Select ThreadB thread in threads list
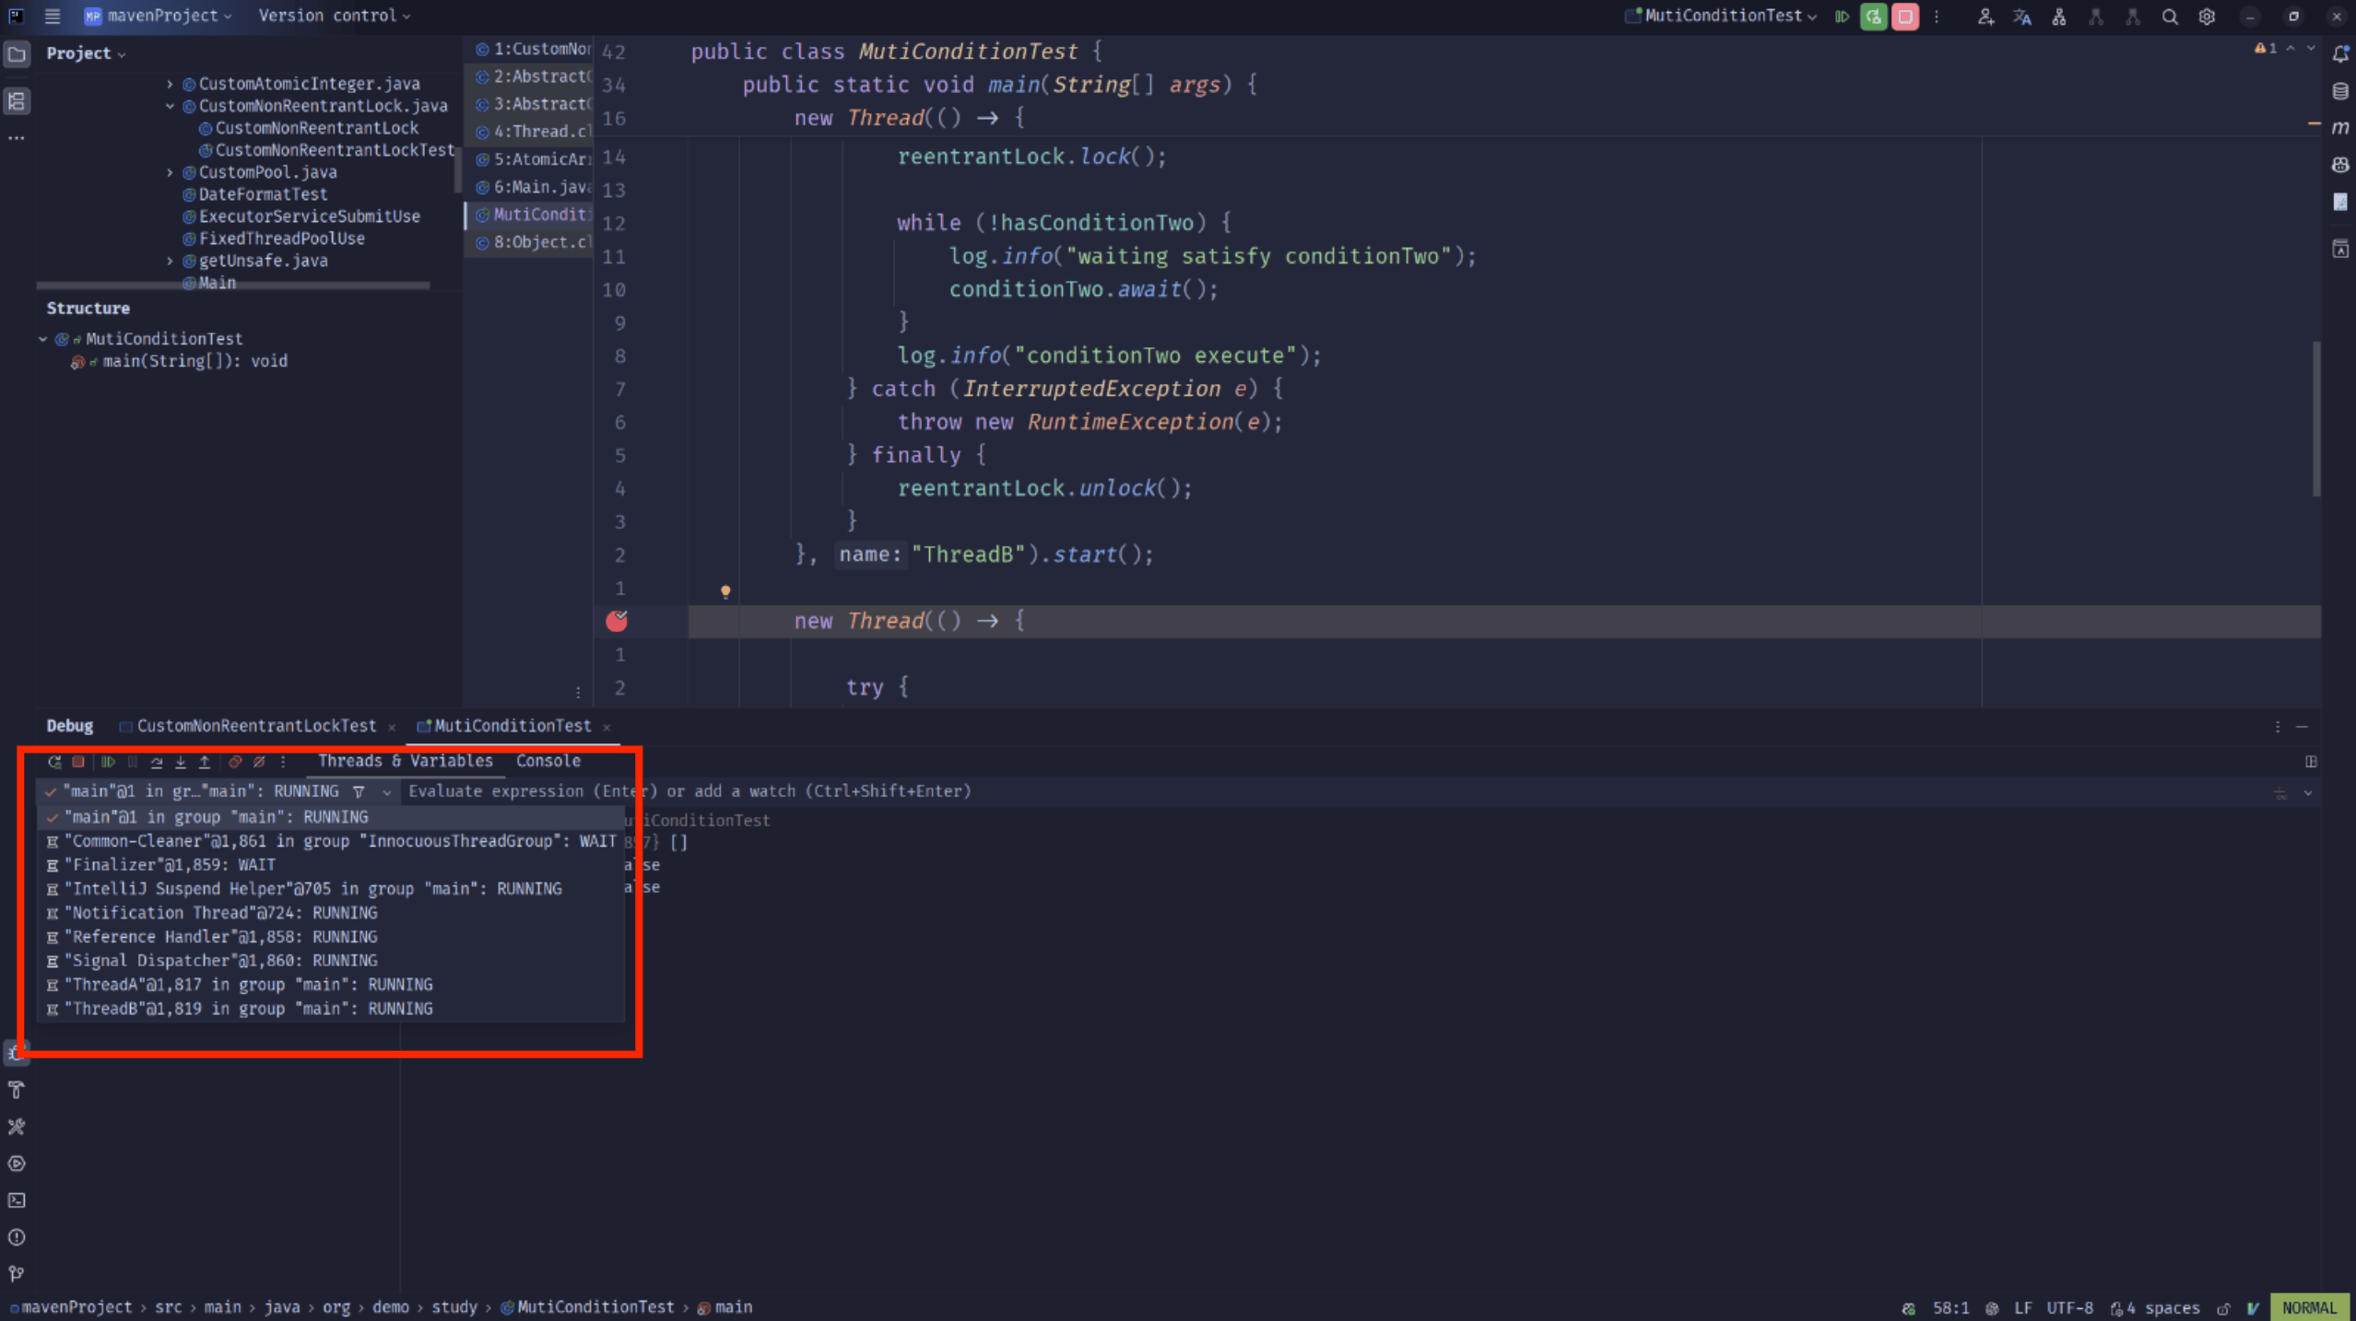 [249, 1009]
